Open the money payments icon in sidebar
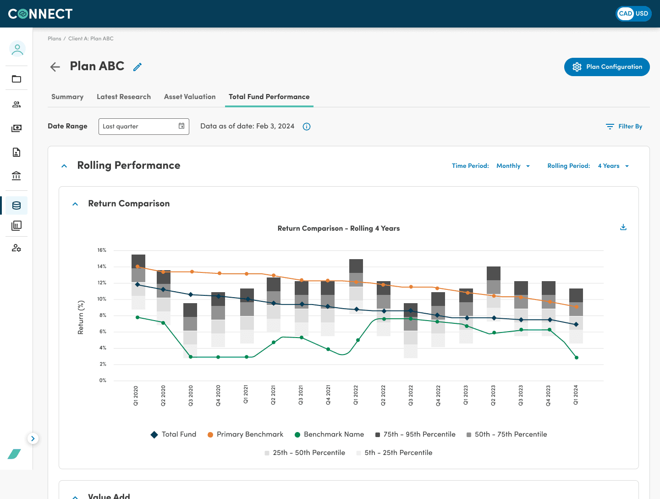 [x=16, y=128]
